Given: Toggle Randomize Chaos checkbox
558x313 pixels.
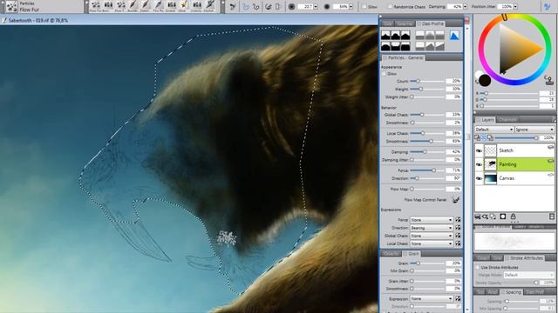Looking at the screenshot, I should coord(390,7).
